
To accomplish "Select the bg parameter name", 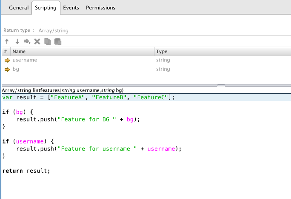I will click(16, 69).
